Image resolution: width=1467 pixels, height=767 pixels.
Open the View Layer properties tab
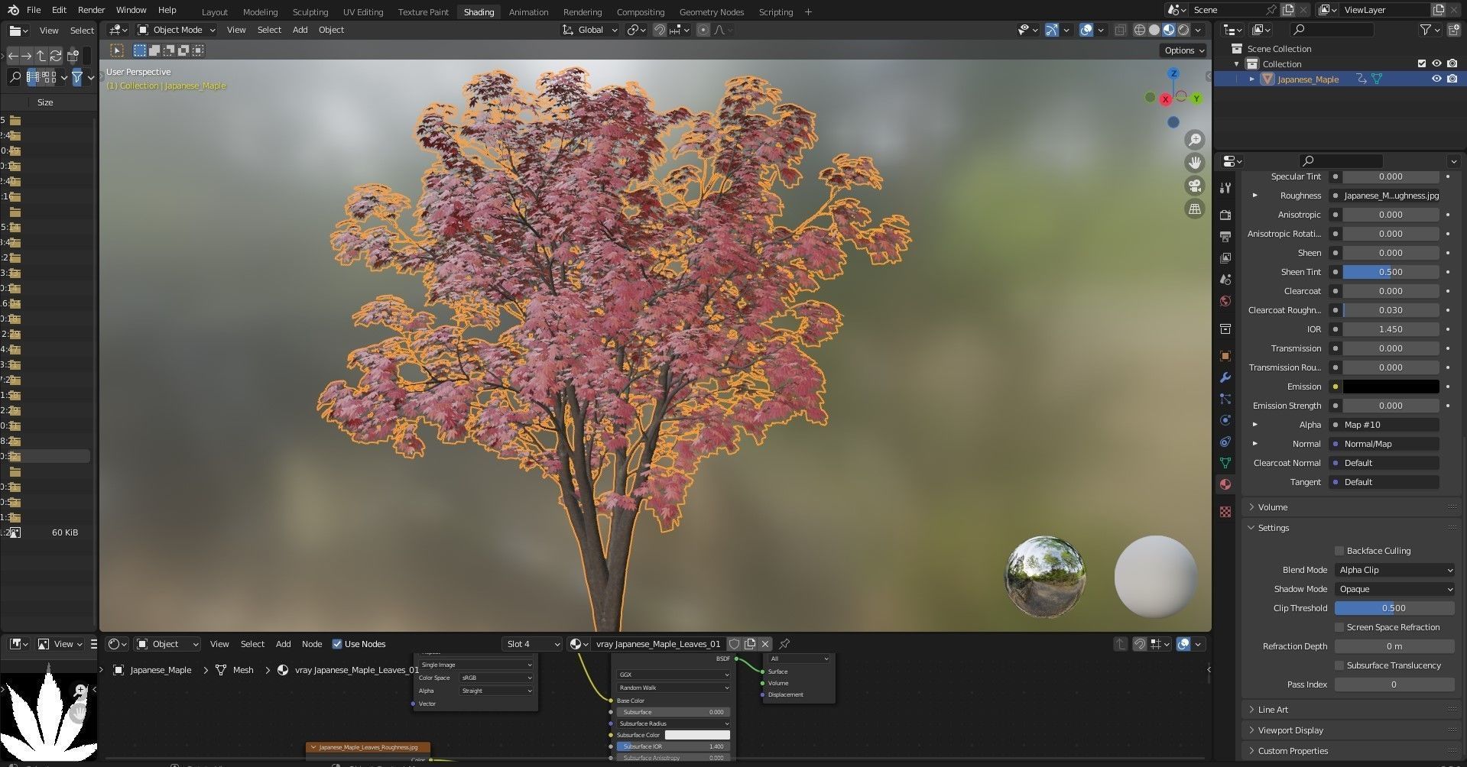(x=1225, y=258)
